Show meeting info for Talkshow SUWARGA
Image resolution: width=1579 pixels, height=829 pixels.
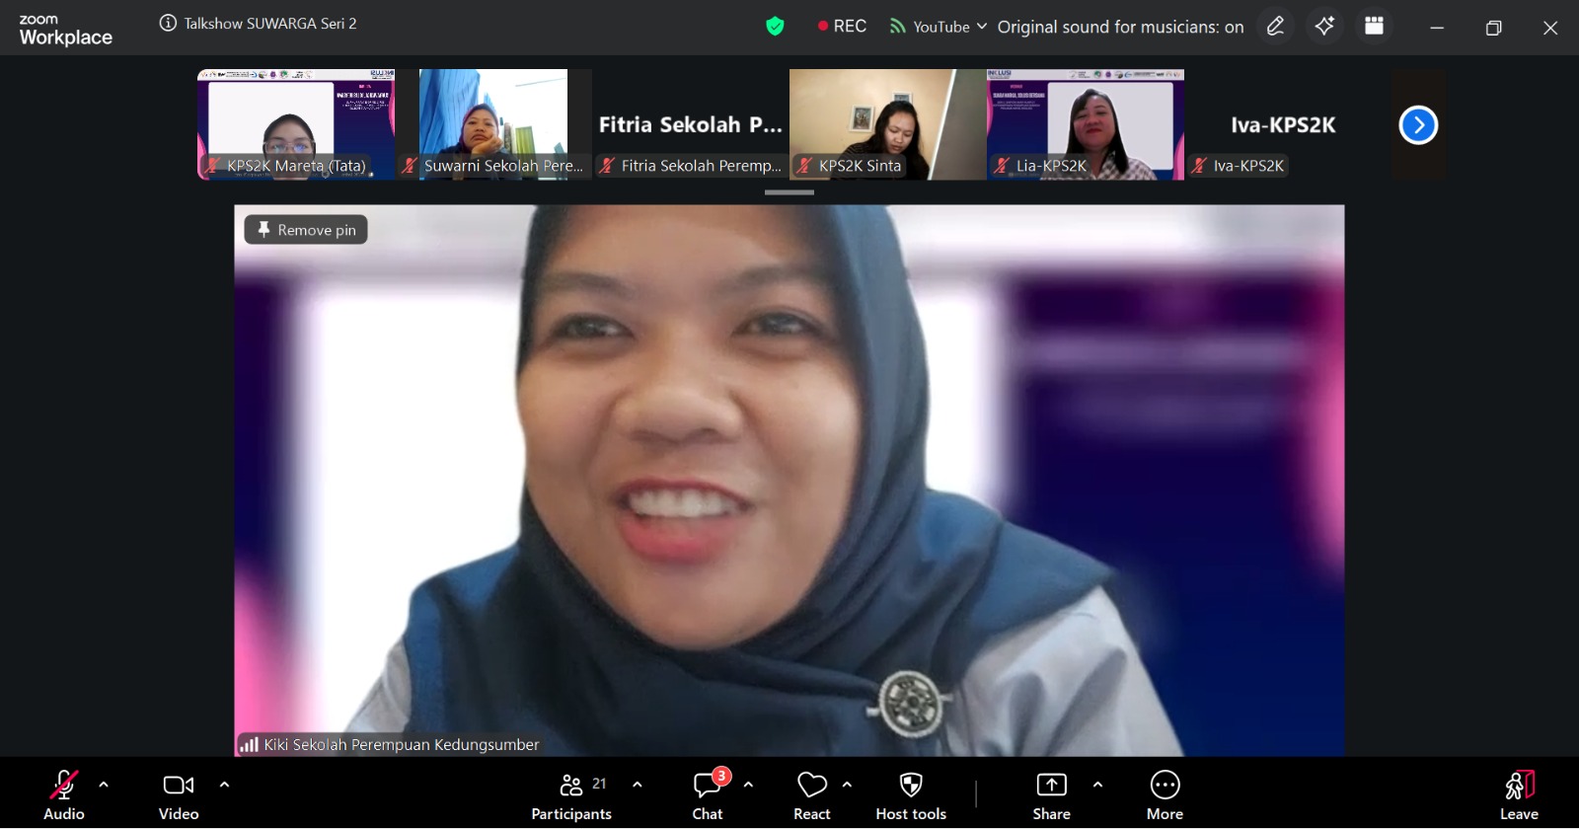pyautogui.click(x=169, y=24)
